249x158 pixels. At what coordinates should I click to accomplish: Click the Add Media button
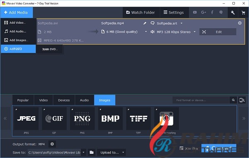16,12
